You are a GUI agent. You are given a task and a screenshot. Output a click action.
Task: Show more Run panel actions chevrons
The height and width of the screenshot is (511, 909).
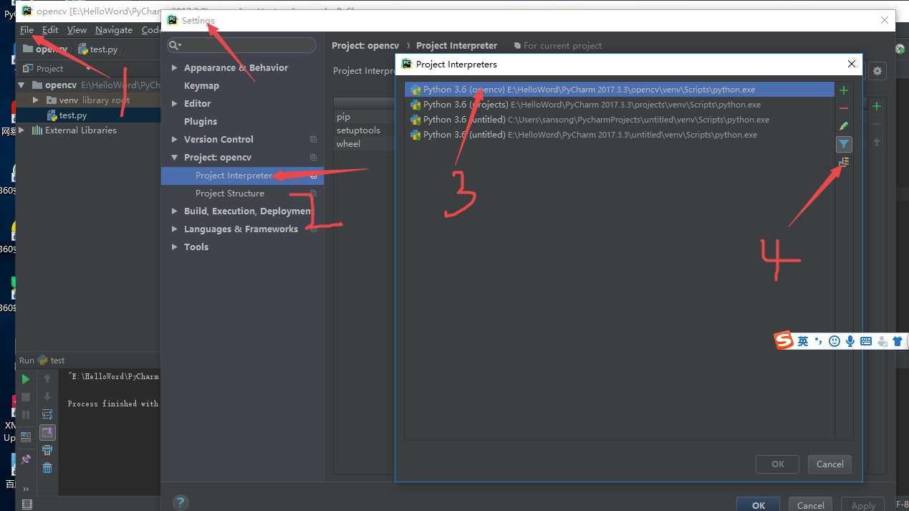click(26, 489)
